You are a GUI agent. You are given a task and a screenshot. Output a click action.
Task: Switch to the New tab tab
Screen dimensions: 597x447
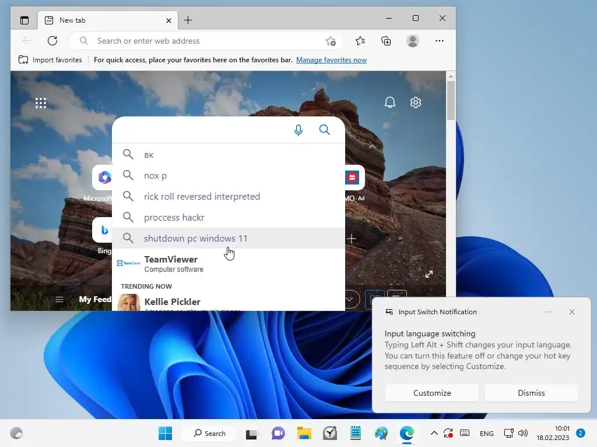(108, 20)
